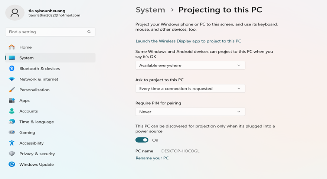Viewport: 327px width, 179px height.
Task: Click System in the breadcrumb header
Action: coord(150,10)
